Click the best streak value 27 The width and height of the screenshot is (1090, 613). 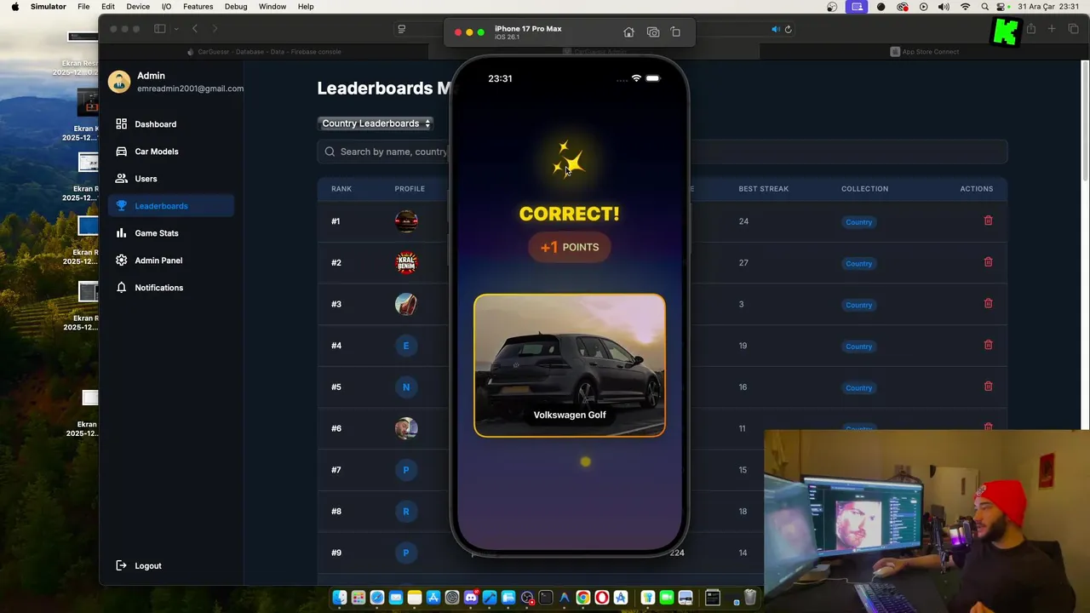coord(743,263)
